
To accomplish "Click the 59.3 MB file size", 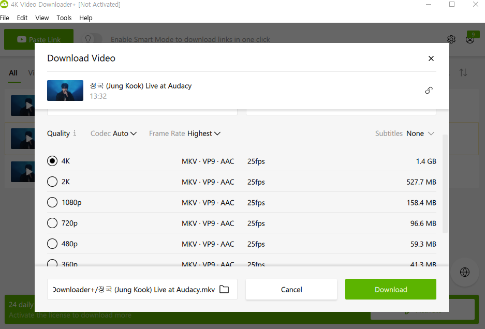I will pyautogui.click(x=423, y=244).
